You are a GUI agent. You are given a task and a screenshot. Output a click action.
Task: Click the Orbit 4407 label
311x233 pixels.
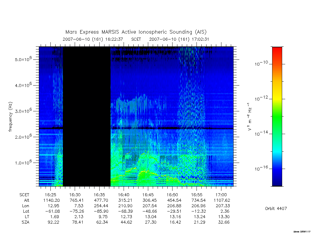[x=276, y=208]
